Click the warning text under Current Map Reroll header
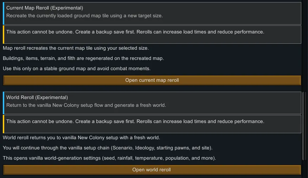The height and width of the screenshot is (178, 308). (x=135, y=32)
